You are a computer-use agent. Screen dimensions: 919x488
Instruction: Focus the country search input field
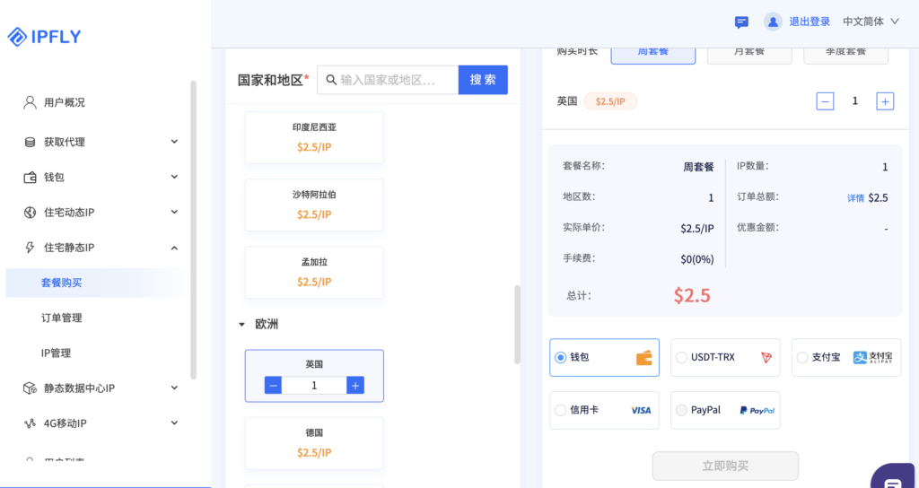pyautogui.click(x=388, y=80)
